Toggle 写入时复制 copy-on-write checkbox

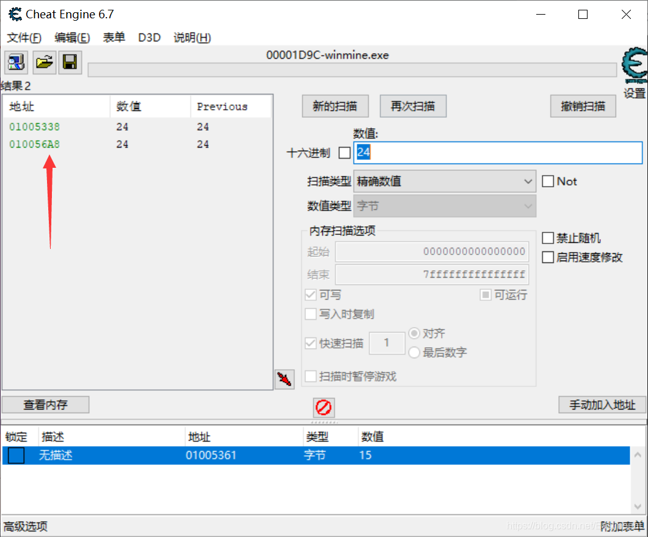[310, 314]
